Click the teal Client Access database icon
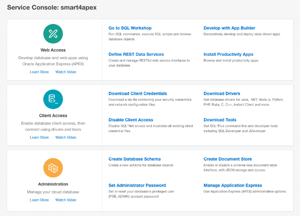300x216 pixels. click(x=53, y=99)
